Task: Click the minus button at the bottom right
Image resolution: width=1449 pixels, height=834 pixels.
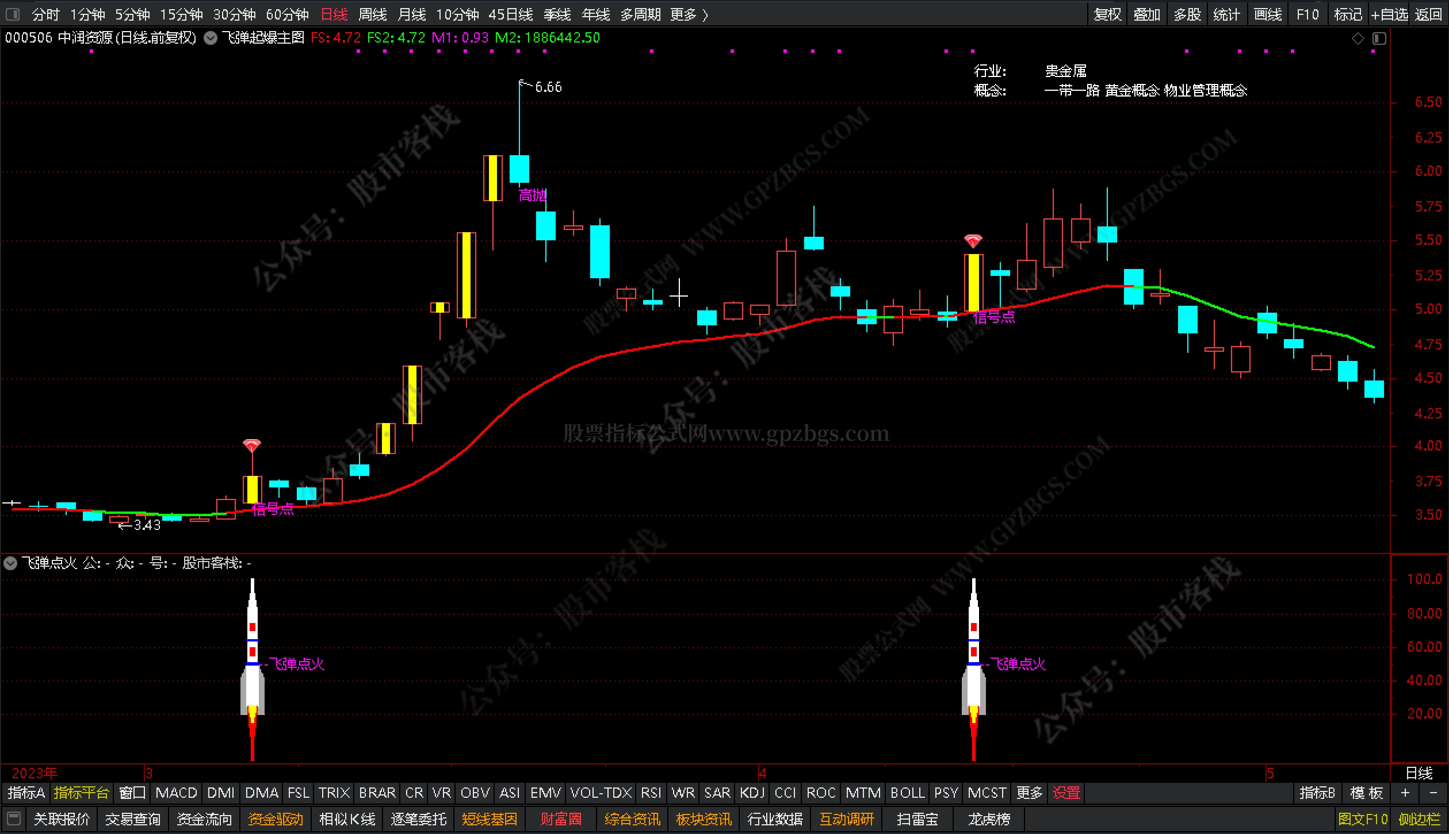Action: click(1433, 793)
